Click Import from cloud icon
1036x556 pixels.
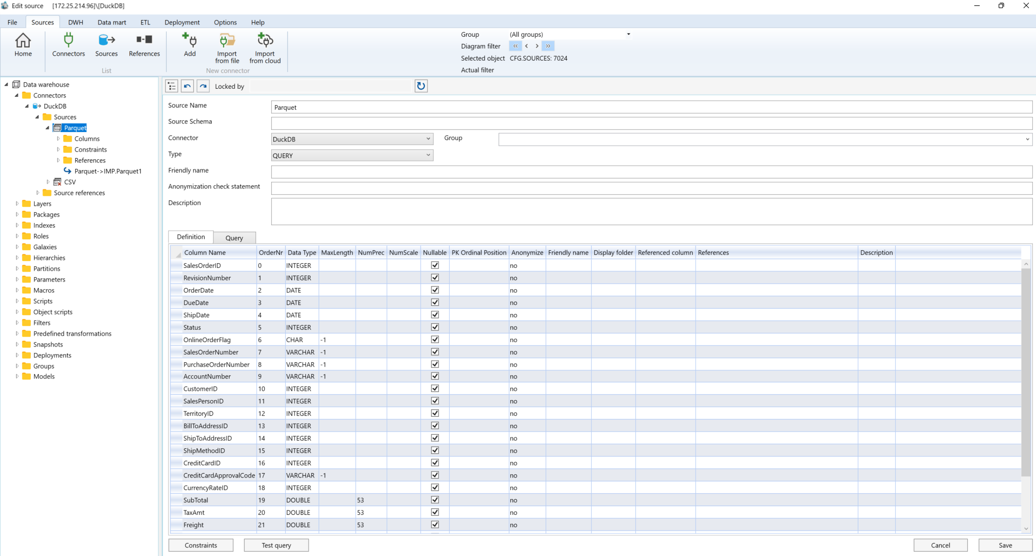tap(265, 48)
